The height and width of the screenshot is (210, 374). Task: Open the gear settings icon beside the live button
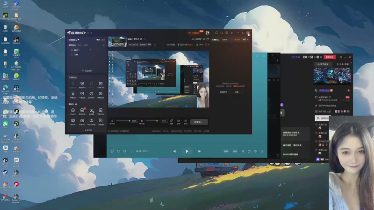point(186,121)
